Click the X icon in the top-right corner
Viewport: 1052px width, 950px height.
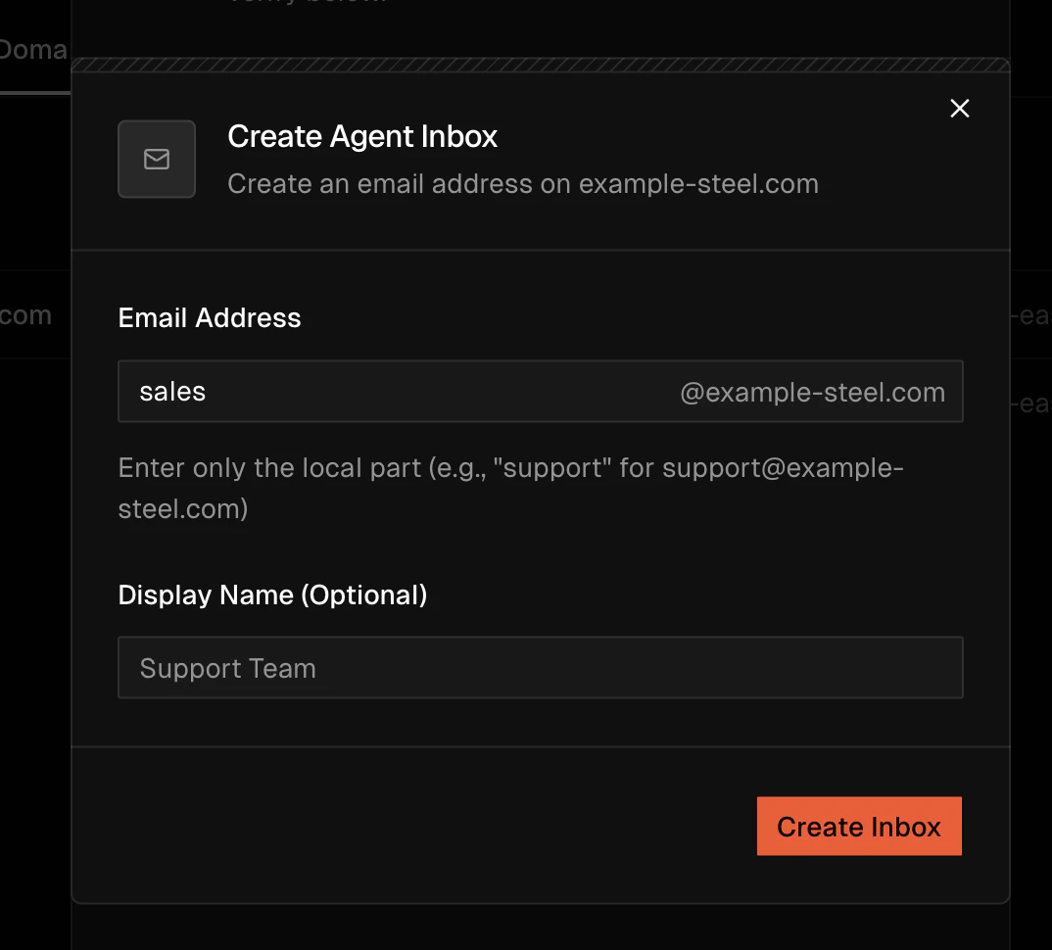tap(959, 109)
